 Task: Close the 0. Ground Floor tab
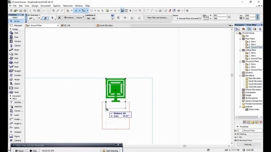[x=58, y=25]
